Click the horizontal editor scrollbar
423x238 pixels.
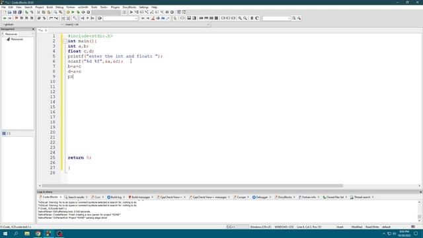click(x=192, y=186)
